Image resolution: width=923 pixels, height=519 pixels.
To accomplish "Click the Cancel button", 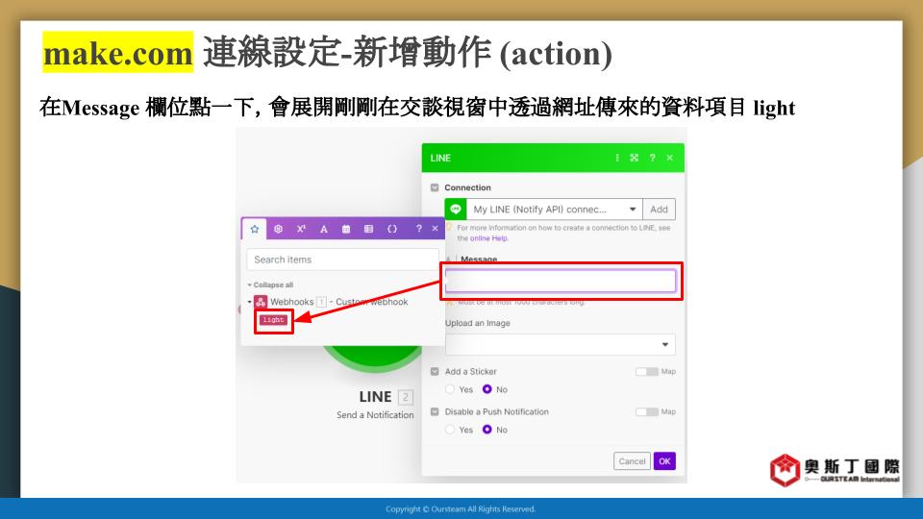I will tap(632, 461).
